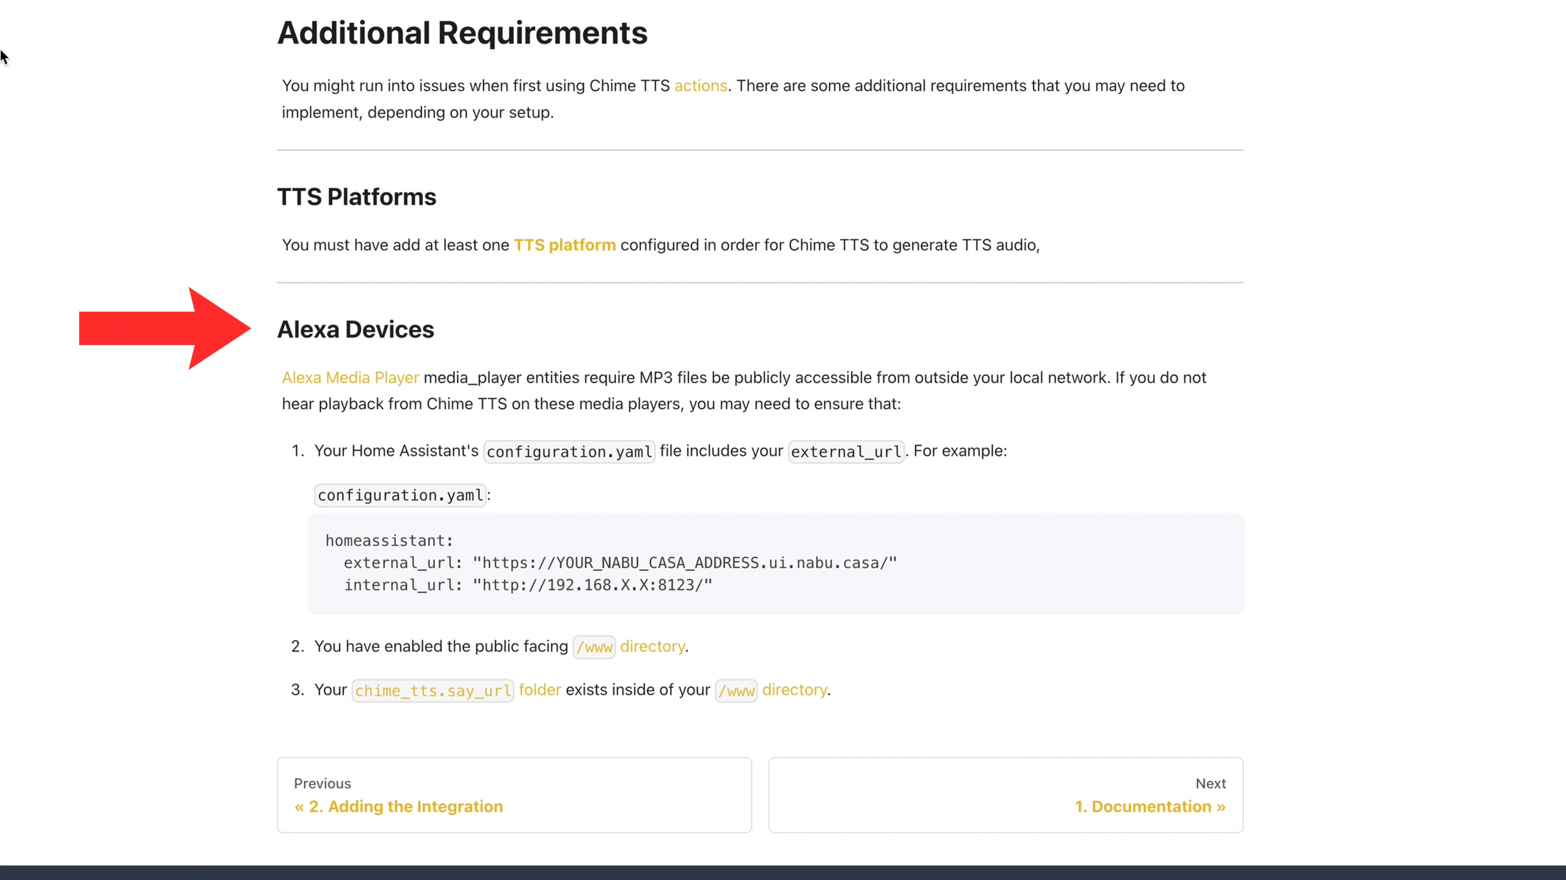The width and height of the screenshot is (1566, 880).
Task: Click the 'directory' link in step 2
Action: point(652,646)
